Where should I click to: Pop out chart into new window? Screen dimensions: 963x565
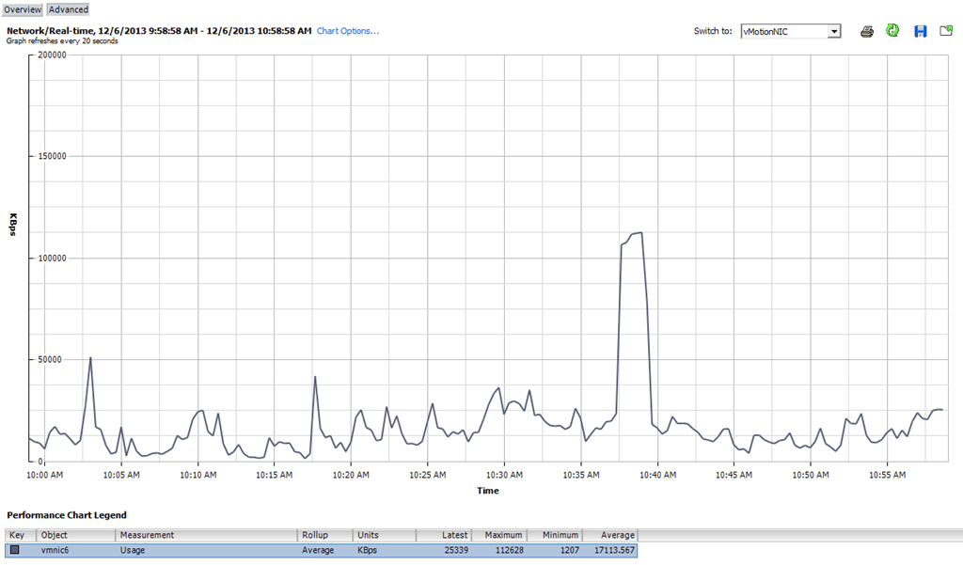(946, 31)
